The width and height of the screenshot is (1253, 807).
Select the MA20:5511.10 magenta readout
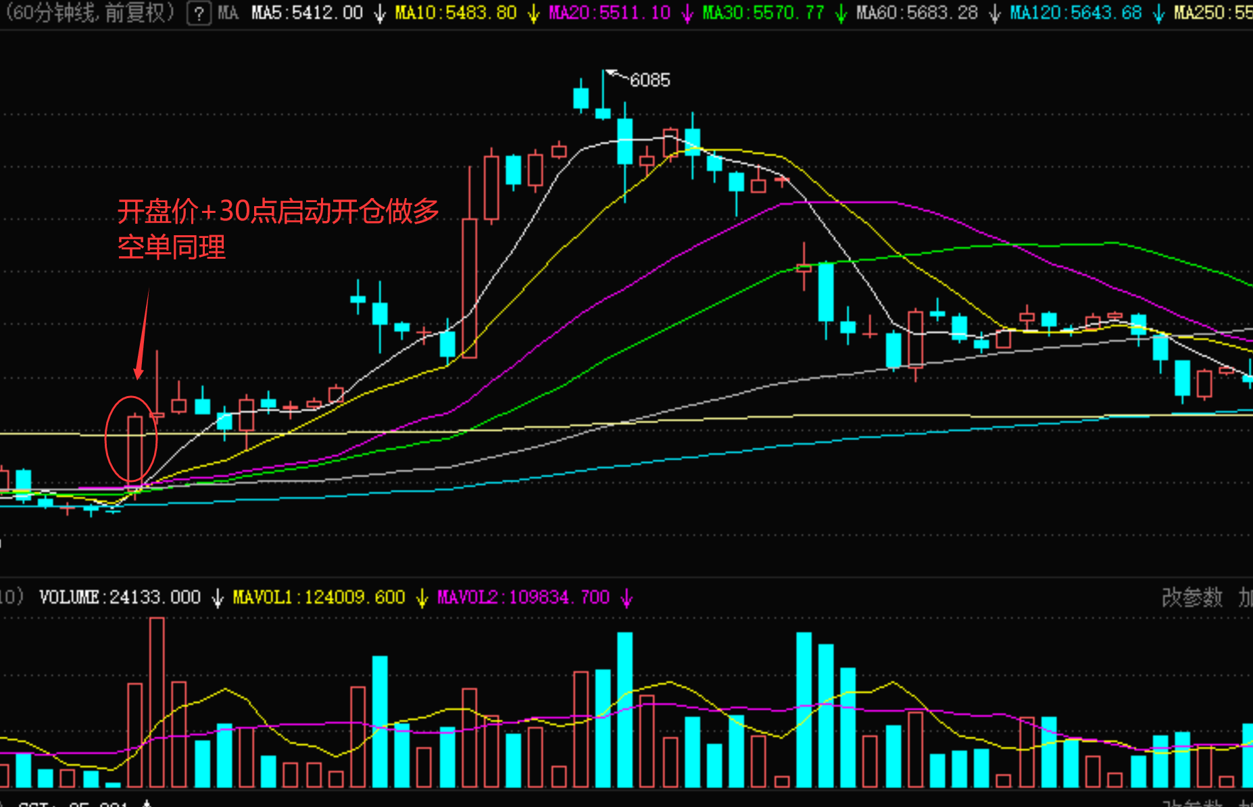pyautogui.click(x=610, y=13)
